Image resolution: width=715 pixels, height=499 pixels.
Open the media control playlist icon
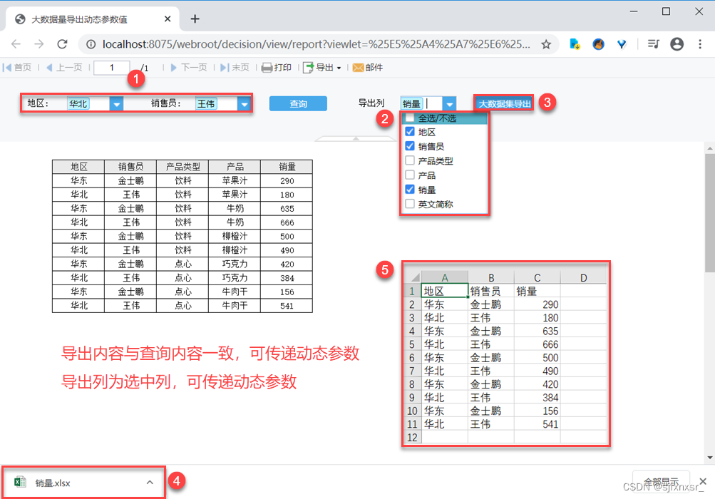(654, 43)
